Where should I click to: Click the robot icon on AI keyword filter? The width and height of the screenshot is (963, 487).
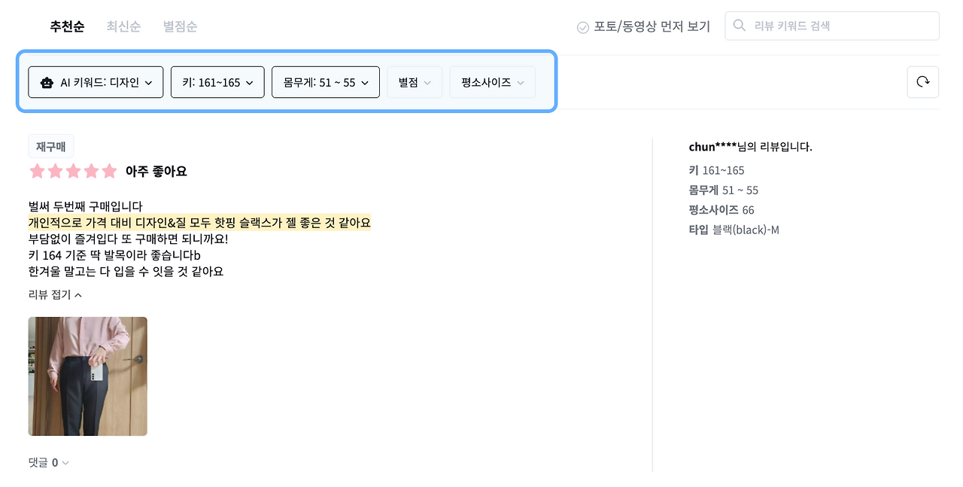coord(46,82)
